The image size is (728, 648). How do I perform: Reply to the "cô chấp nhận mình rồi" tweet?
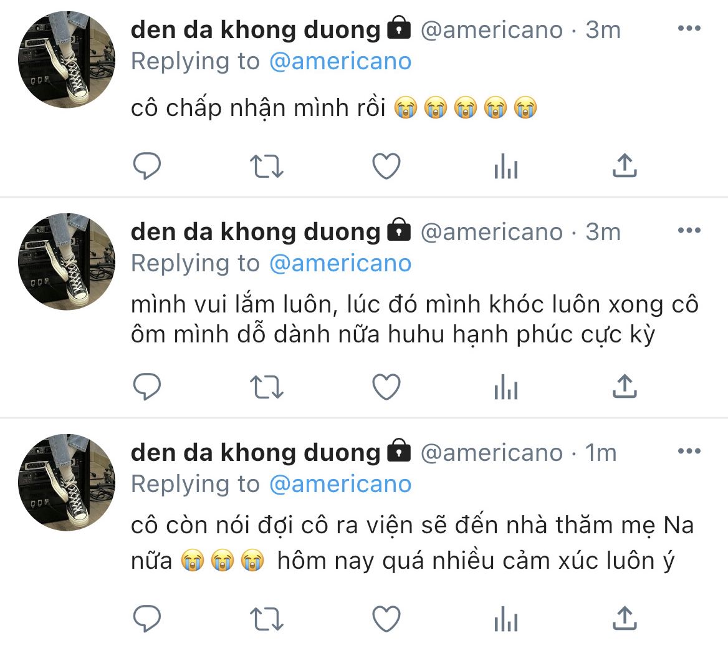(148, 167)
